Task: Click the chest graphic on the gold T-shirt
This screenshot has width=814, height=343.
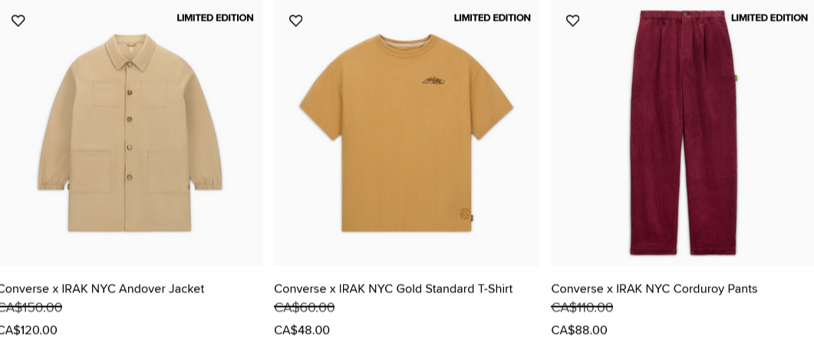Action: coord(433,81)
